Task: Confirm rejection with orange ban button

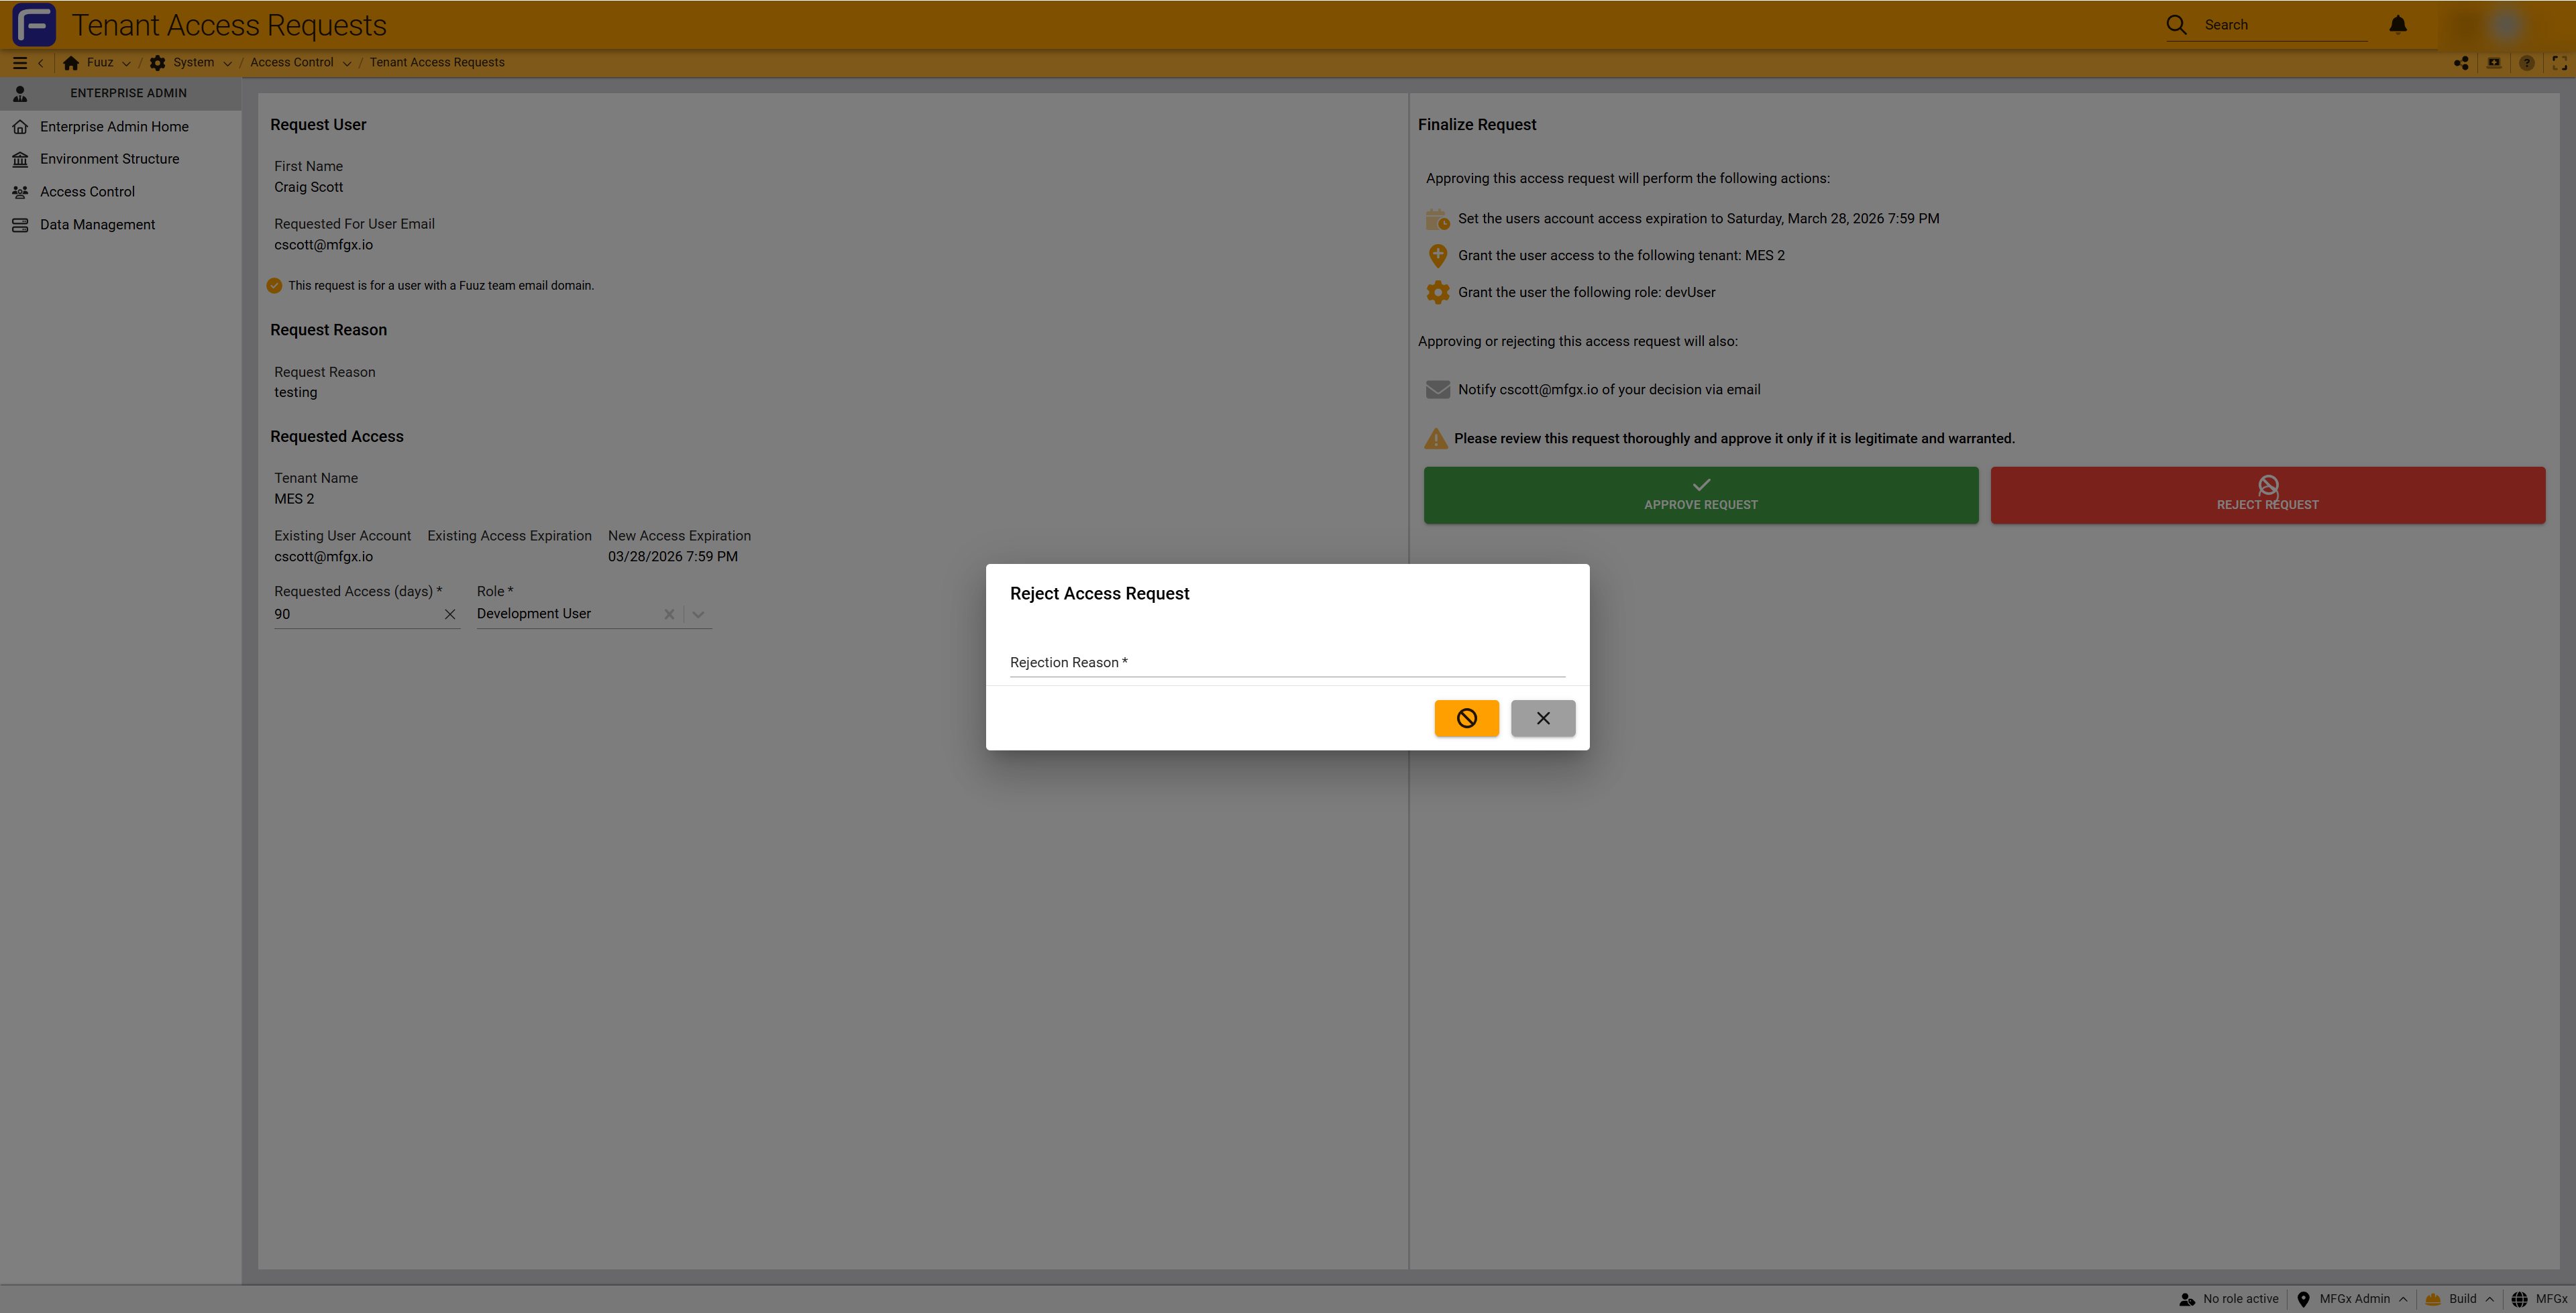Action: (x=1467, y=718)
